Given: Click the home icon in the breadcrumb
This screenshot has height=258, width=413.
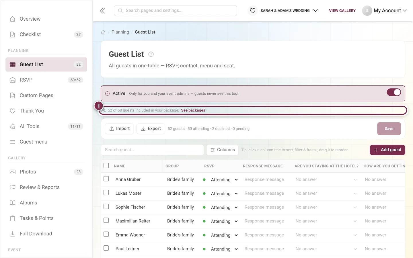Looking at the screenshot, I should (x=103, y=32).
